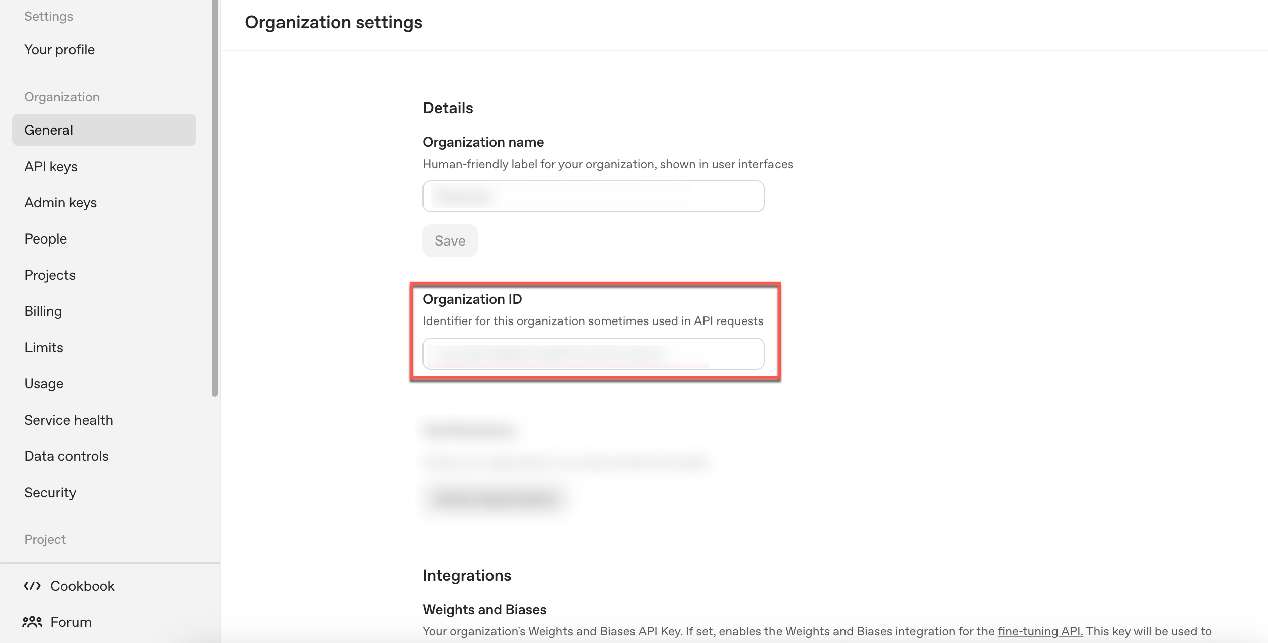Screen dimensions: 1268x643
Task: Open the Limits section
Action: click(43, 347)
